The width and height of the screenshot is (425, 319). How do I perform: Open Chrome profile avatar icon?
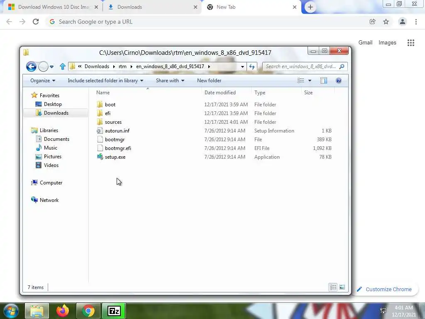pyautogui.click(x=403, y=22)
